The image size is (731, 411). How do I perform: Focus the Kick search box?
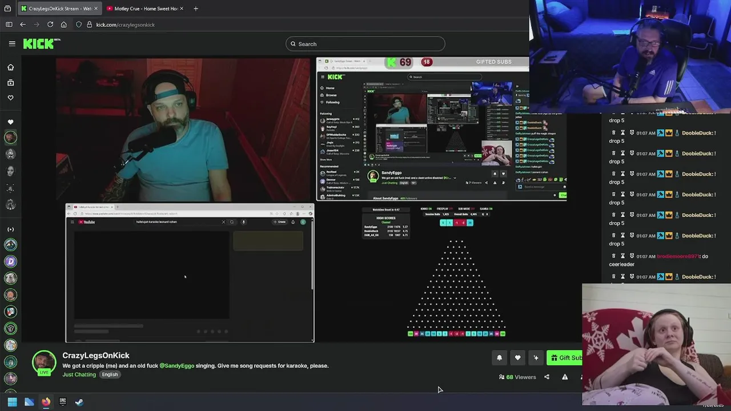(x=365, y=44)
